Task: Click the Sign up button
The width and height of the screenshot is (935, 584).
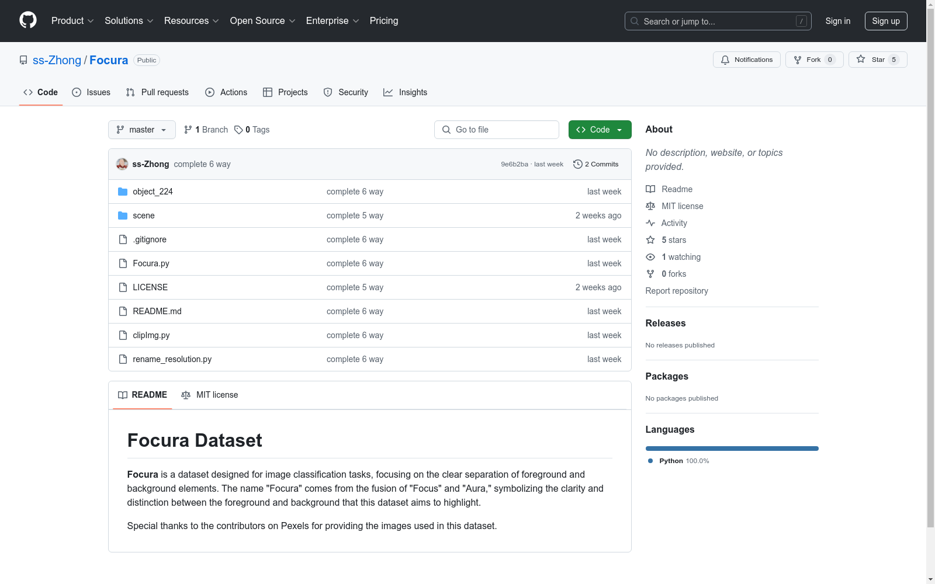Action: click(886, 21)
